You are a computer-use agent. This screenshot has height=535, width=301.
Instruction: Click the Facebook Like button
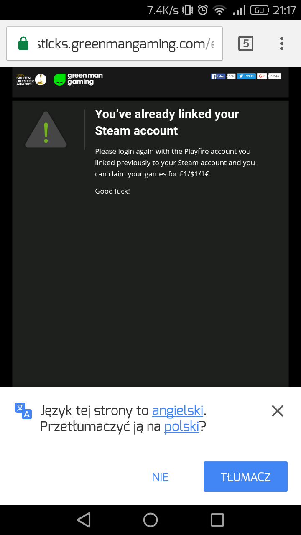coord(218,76)
